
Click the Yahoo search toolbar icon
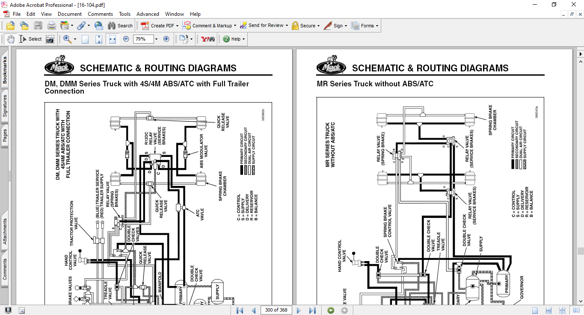pyautogui.click(x=208, y=39)
